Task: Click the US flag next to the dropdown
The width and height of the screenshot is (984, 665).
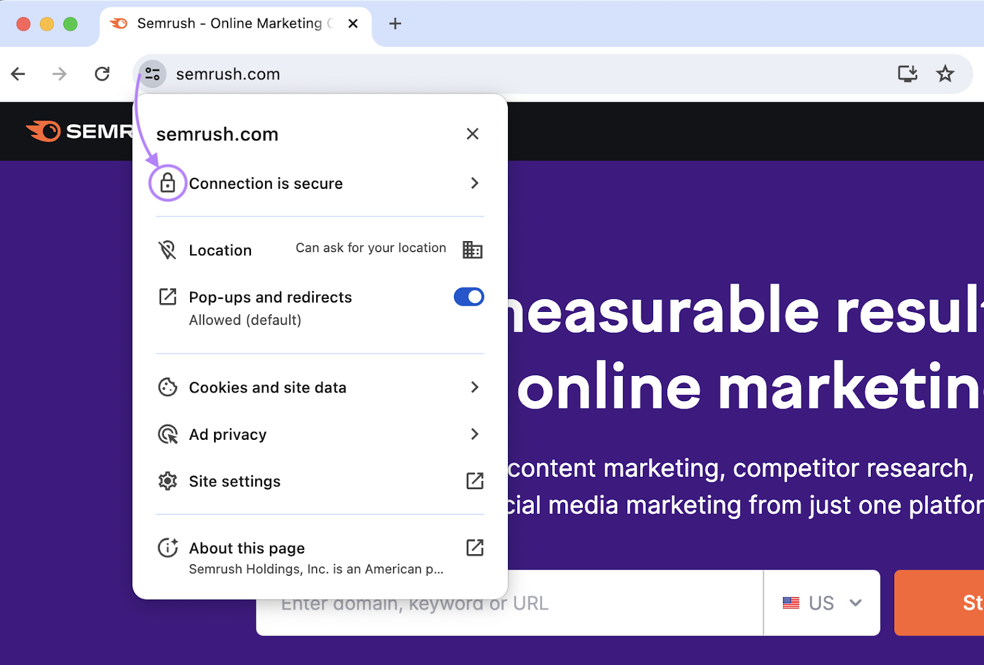Action: pos(791,603)
